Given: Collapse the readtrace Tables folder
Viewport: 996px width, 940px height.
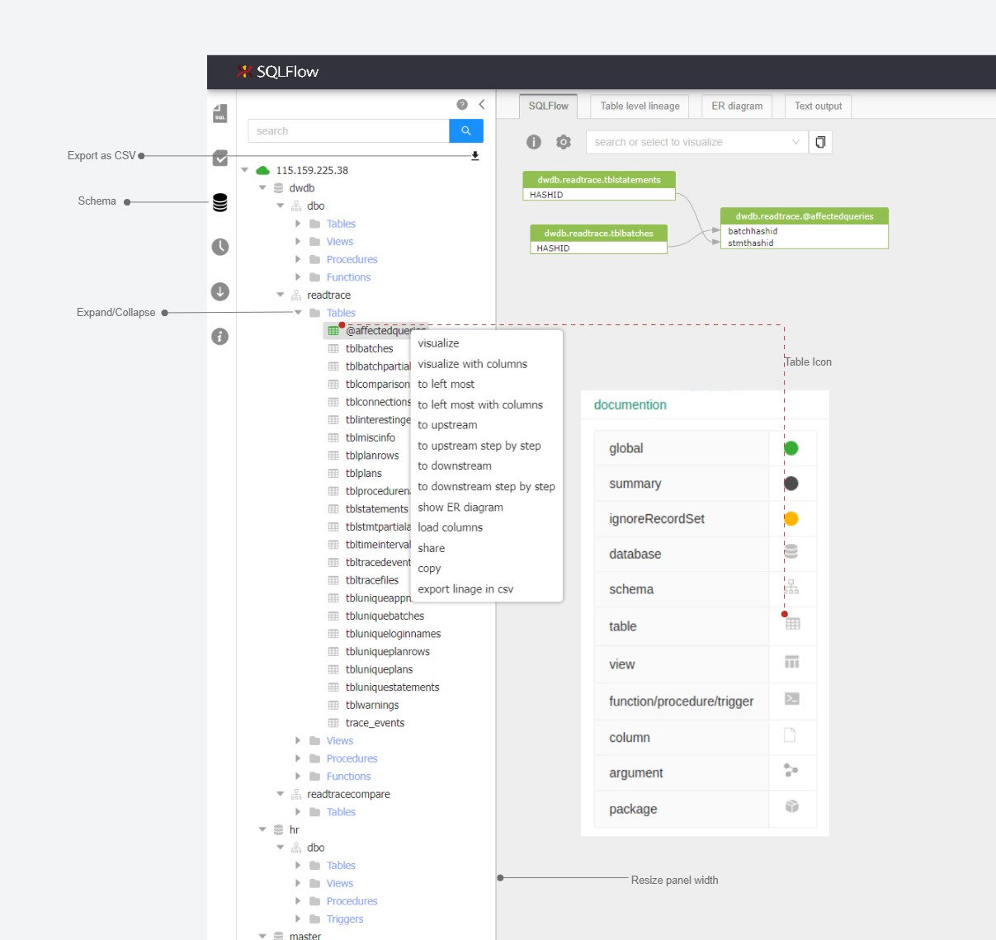Looking at the screenshot, I should pyautogui.click(x=298, y=313).
